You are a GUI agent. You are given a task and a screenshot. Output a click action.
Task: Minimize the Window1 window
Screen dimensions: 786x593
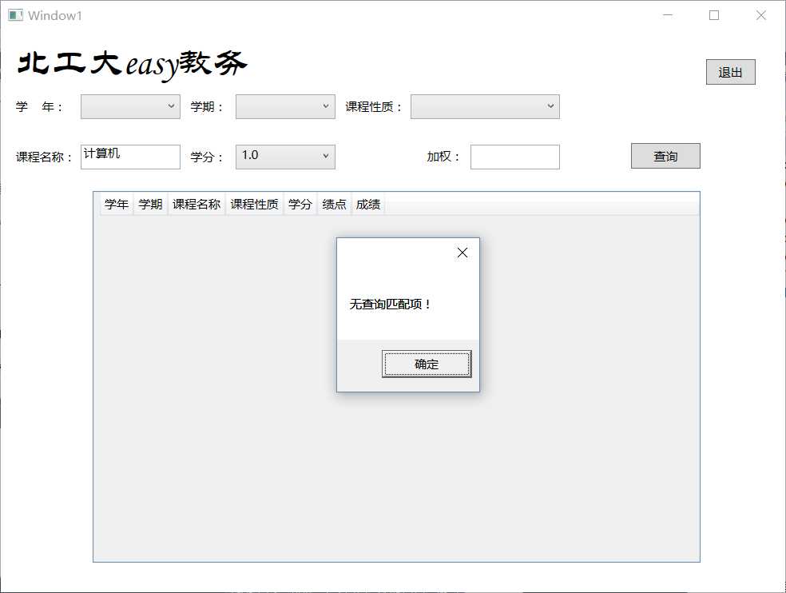[x=668, y=15]
